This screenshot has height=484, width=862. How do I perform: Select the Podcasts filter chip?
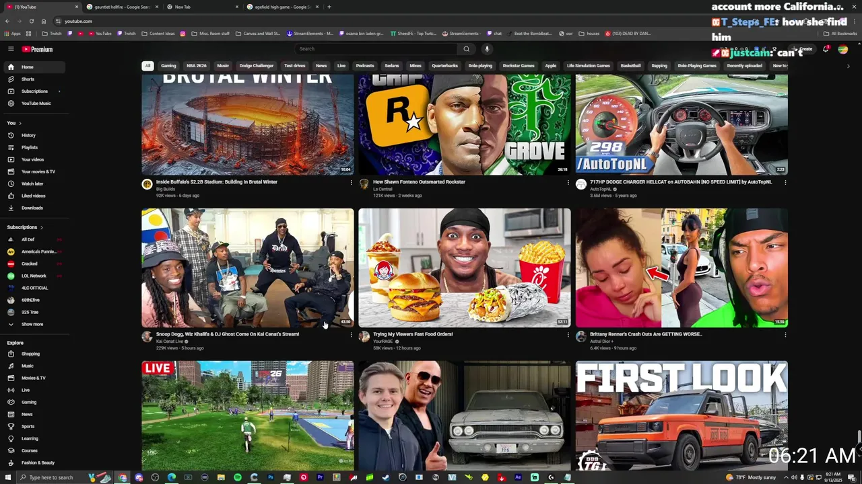click(365, 66)
